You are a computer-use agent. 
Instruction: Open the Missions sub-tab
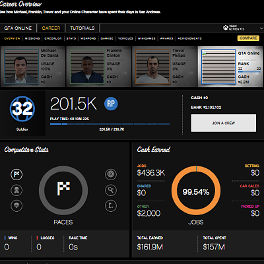(x=32, y=38)
